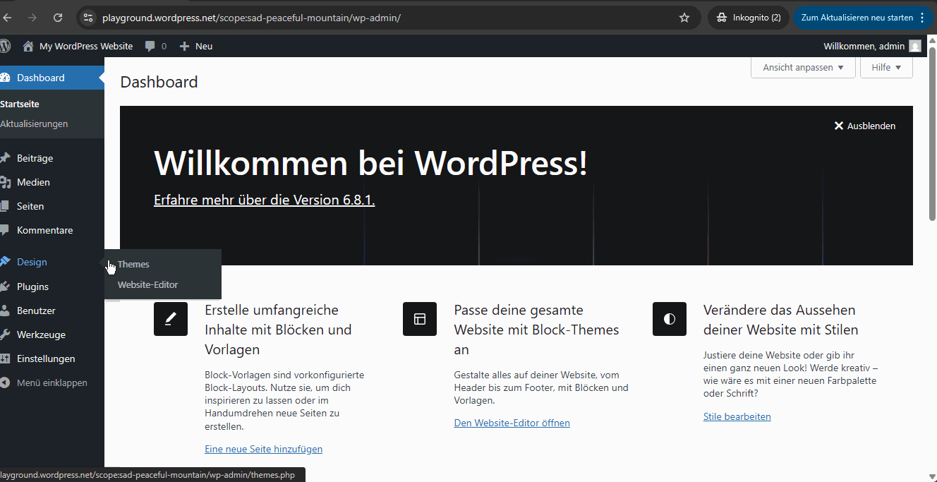This screenshot has width=937, height=482.
Task: Open the Seiten menu
Action: tap(52, 206)
